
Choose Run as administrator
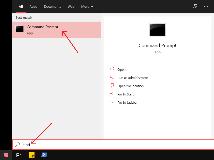[133, 78]
